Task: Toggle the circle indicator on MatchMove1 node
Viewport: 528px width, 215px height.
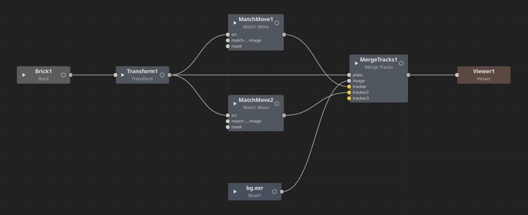Action: tap(277, 23)
